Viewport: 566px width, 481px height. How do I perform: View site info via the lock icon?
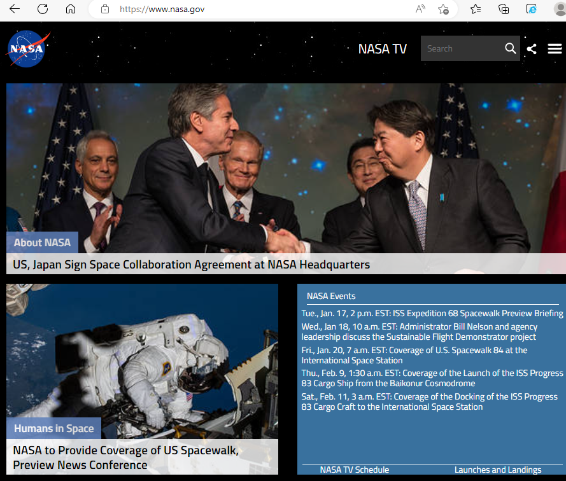click(x=105, y=9)
